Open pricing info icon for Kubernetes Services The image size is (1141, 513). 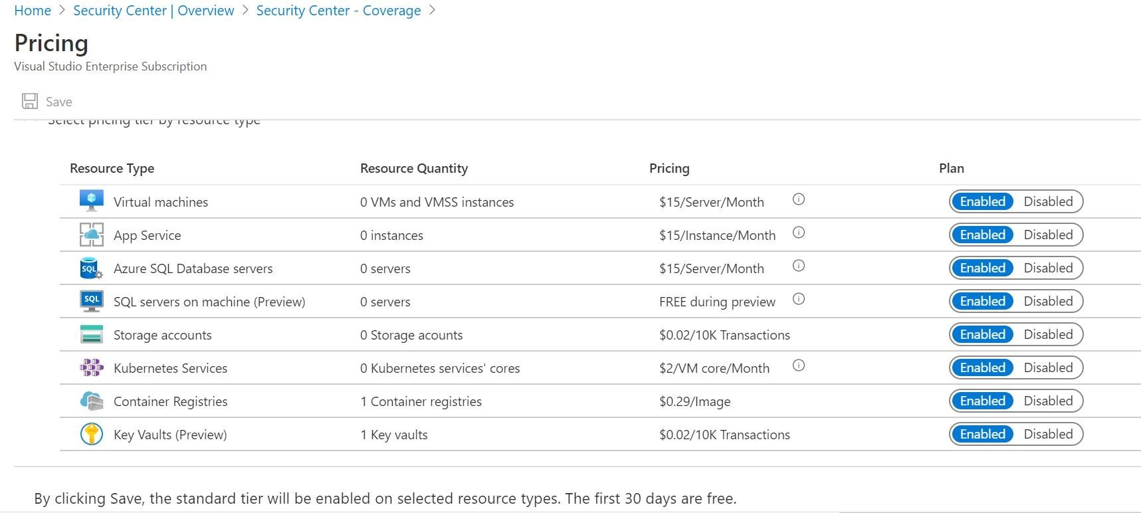click(799, 365)
